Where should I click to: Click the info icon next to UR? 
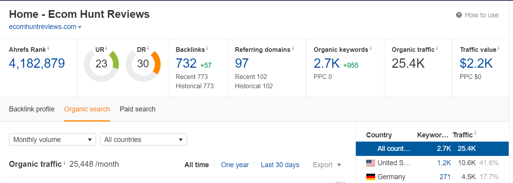pyautogui.click(x=106, y=49)
